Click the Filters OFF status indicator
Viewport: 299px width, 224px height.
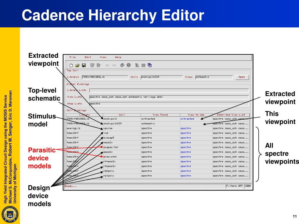click(x=234, y=186)
